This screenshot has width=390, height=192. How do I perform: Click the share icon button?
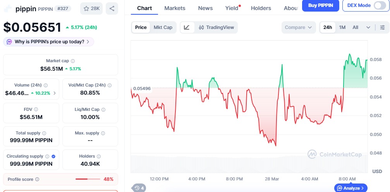[x=112, y=8]
